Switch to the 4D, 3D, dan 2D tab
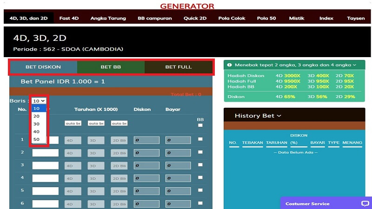This screenshot has width=372, height=209. 28,18
